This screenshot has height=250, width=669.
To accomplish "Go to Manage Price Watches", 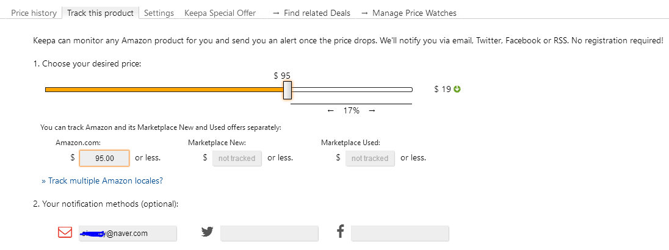I will [x=409, y=13].
